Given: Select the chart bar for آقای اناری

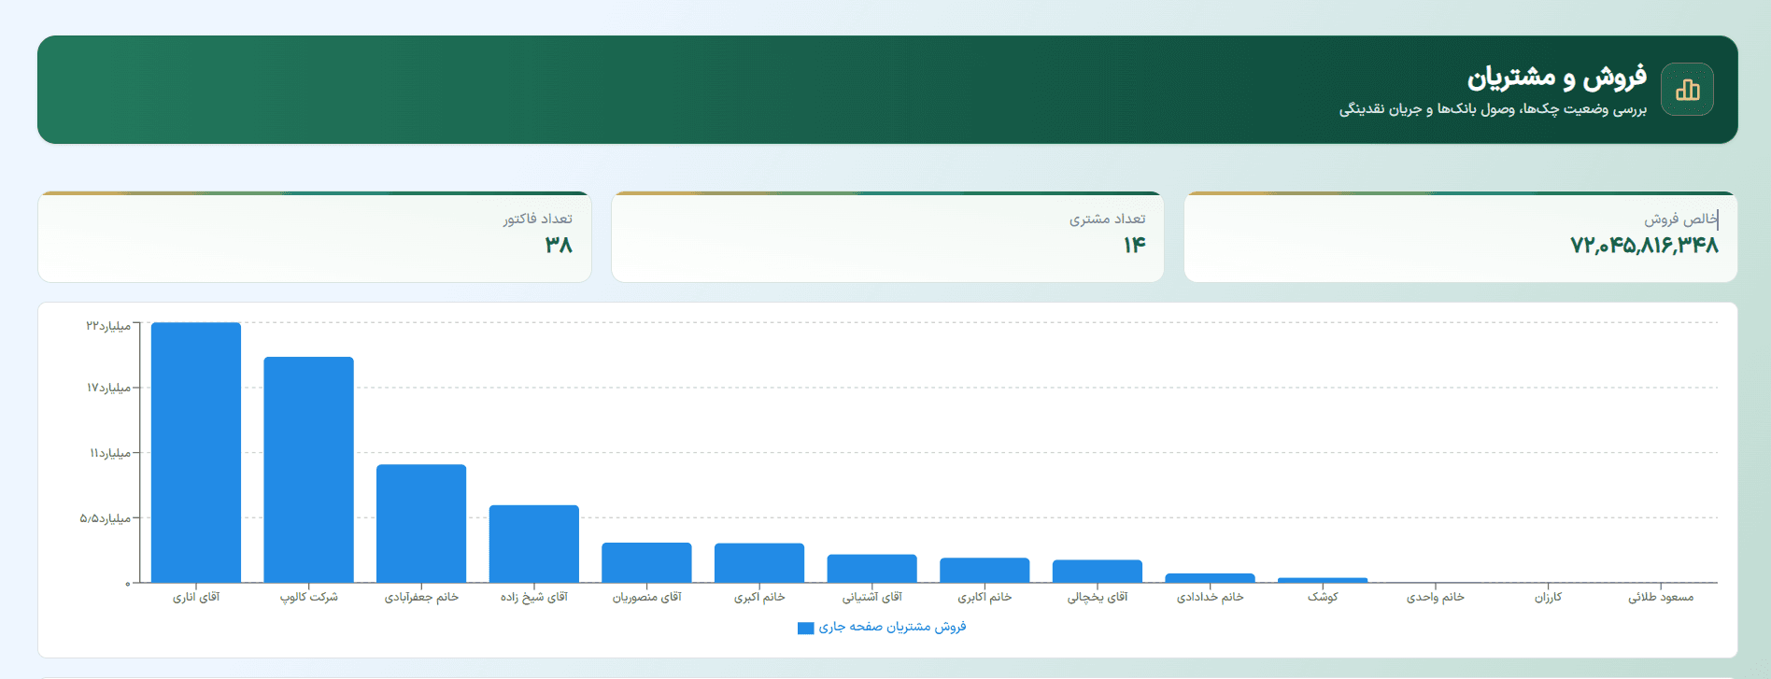Looking at the screenshot, I should point(196,452).
